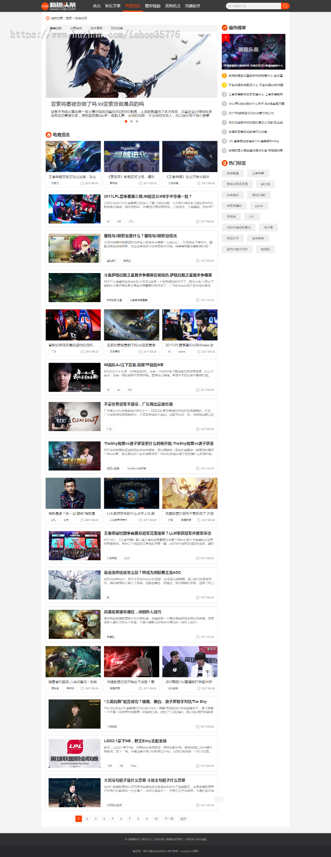Screen dimensions: 331x857
Task: Click the 热门标签 shield icon
Action: click(x=224, y=163)
